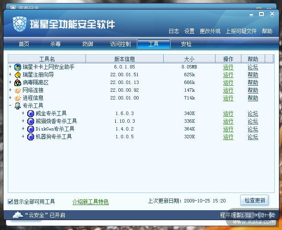Click the 大小 column header
Viewport: 282px width, 230px height.
tap(190, 59)
